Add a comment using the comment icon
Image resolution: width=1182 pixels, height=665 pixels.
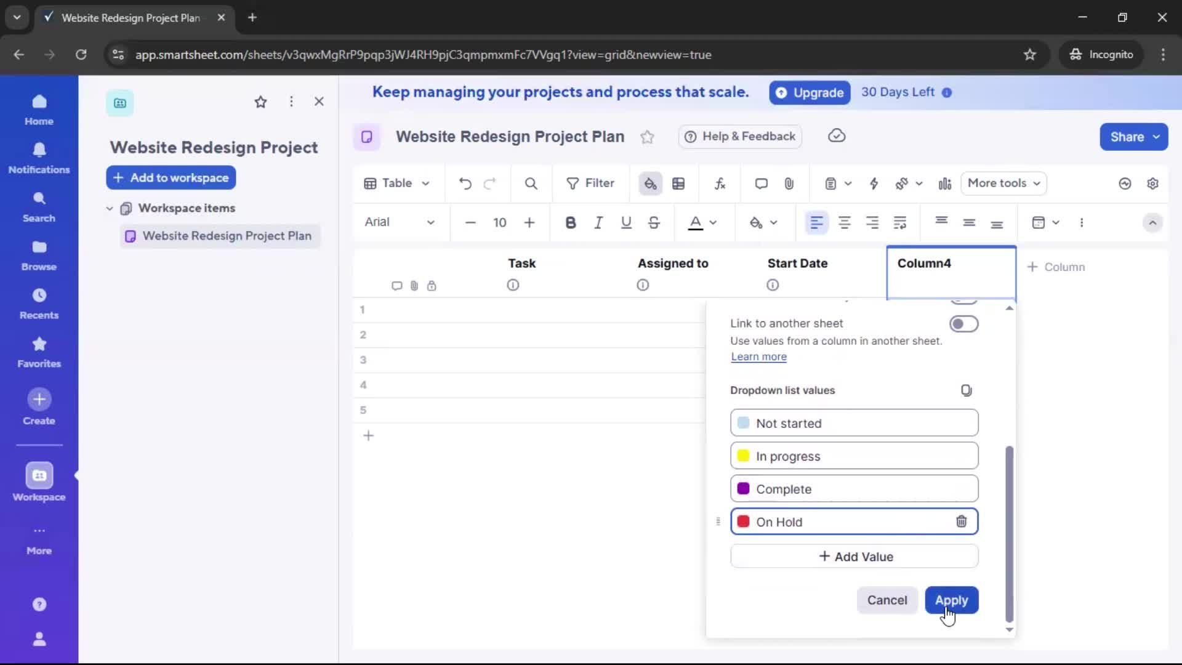(x=761, y=183)
